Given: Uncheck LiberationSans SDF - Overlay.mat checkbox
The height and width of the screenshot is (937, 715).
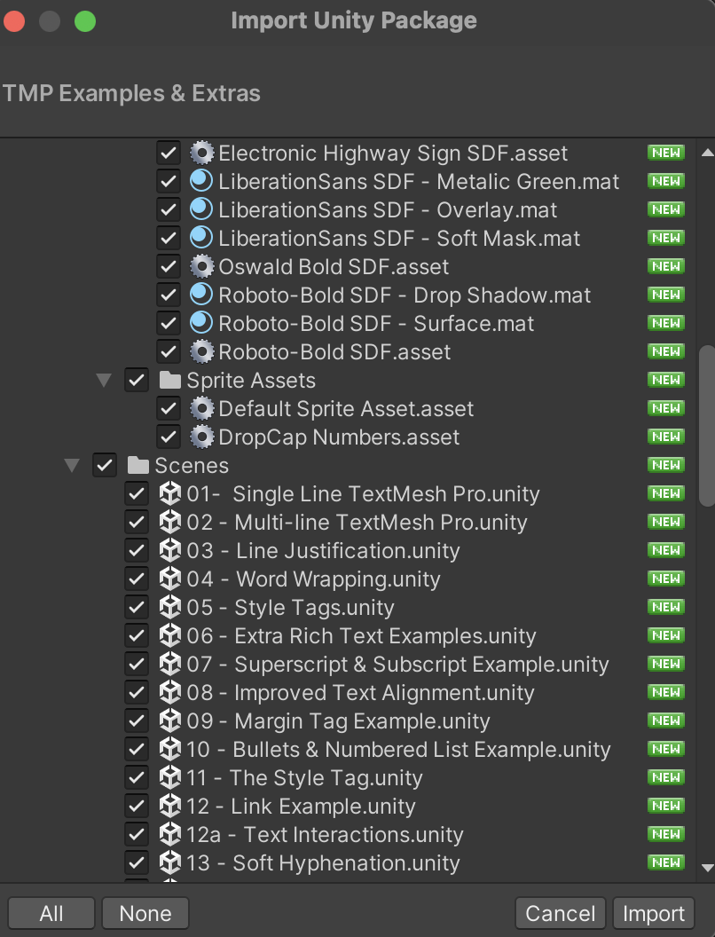Looking at the screenshot, I should tap(169, 209).
